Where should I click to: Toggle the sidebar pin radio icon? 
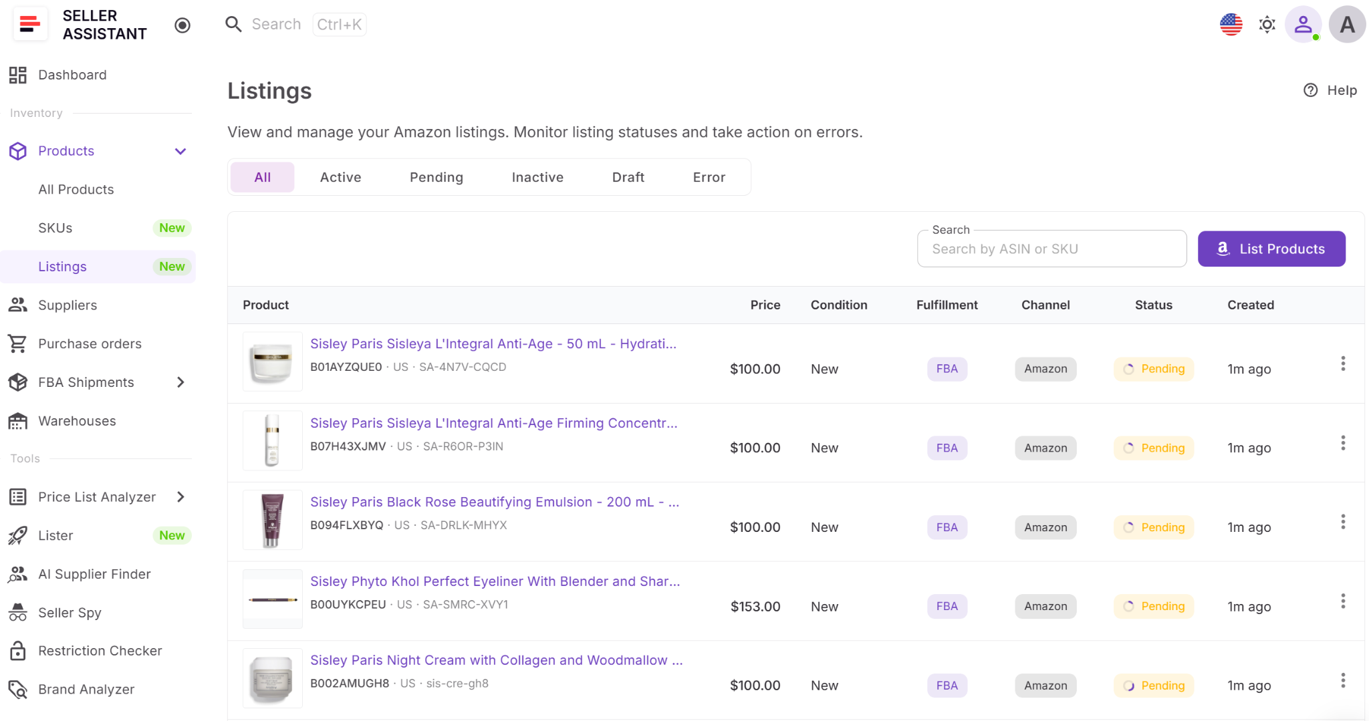[182, 25]
